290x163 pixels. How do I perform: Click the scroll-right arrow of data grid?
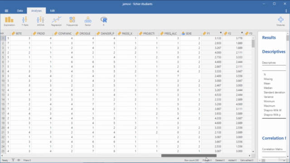[250, 156]
